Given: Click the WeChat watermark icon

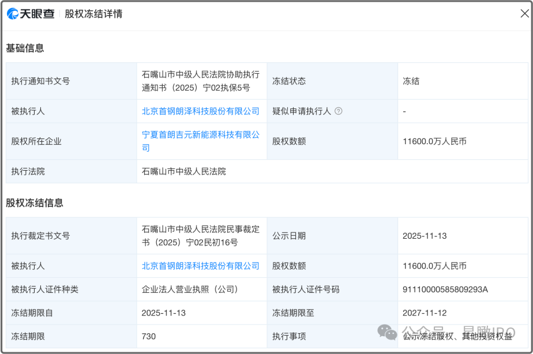Looking at the screenshot, I should (387, 332).
